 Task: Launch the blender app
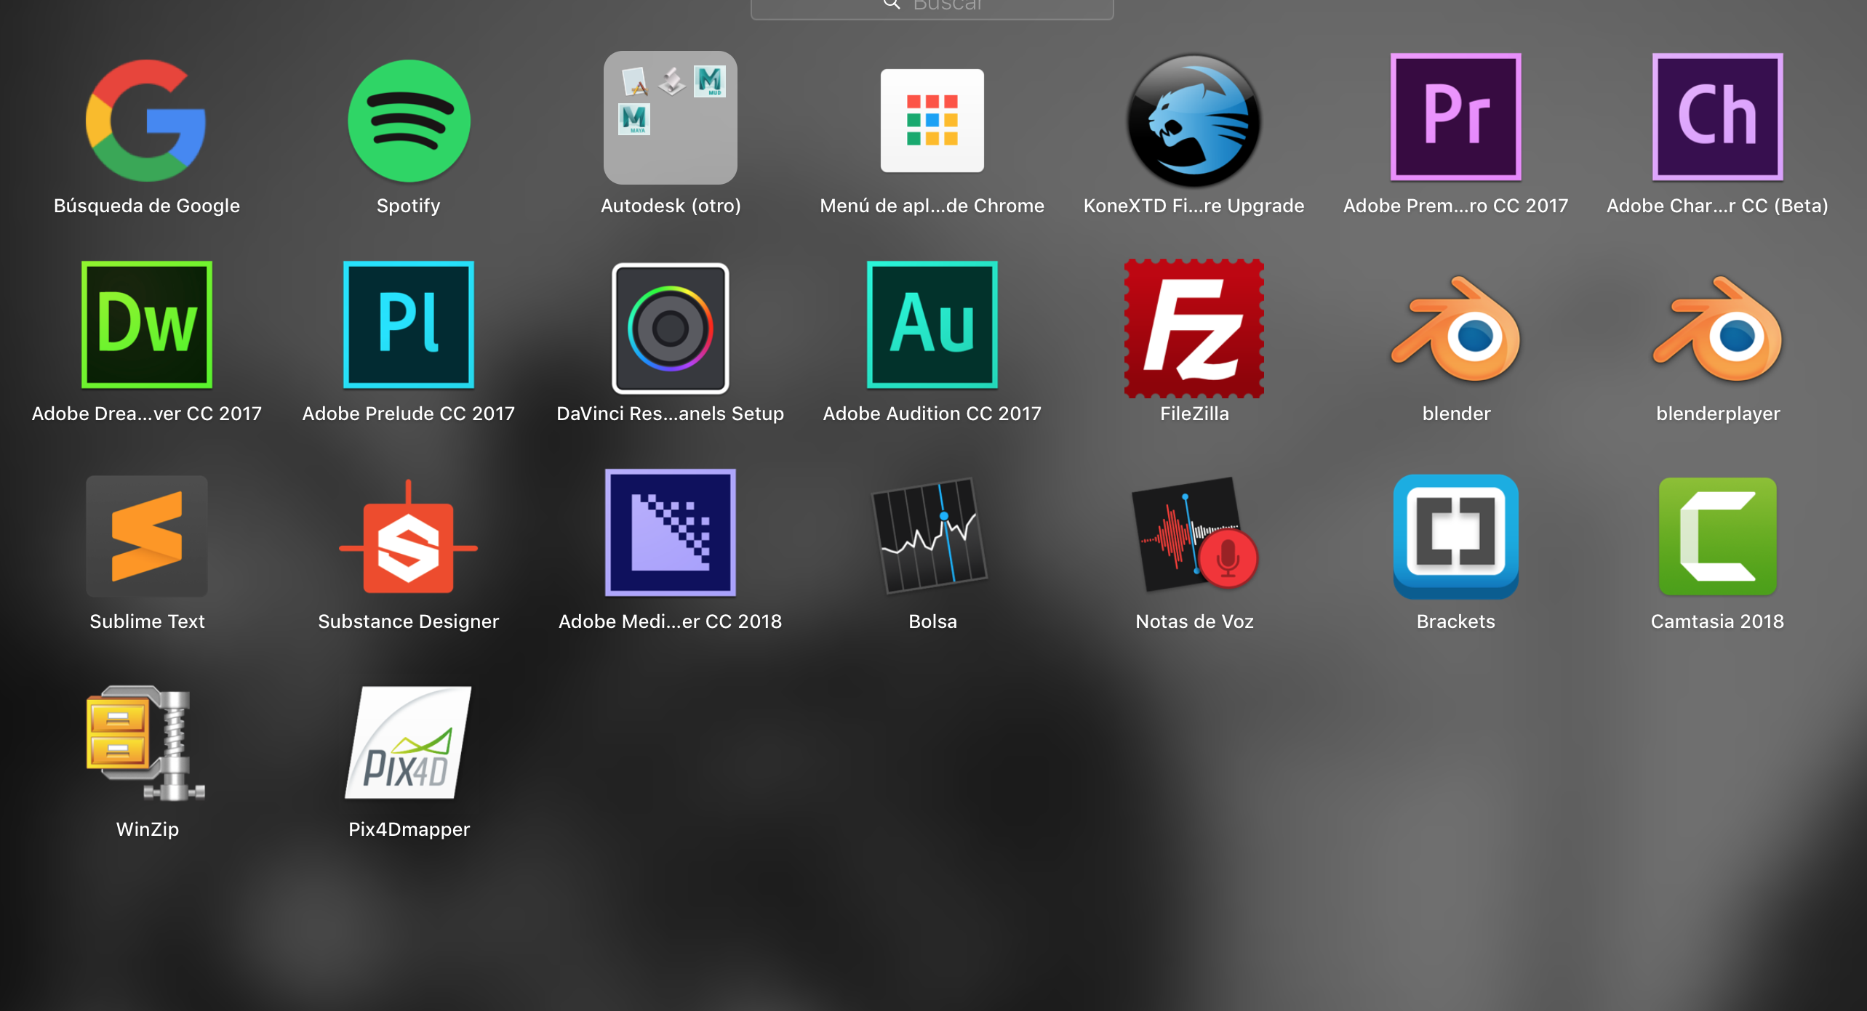[x=1455, y=329]
